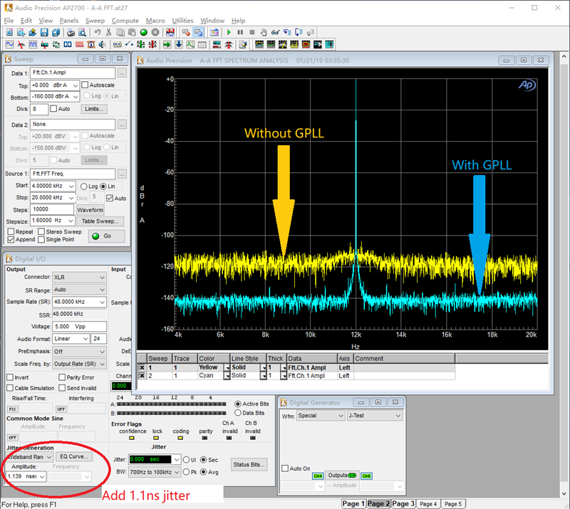Viewport: 570px width, 509px height.
Task: Click the Print printer icon
Action: [71, 32]
